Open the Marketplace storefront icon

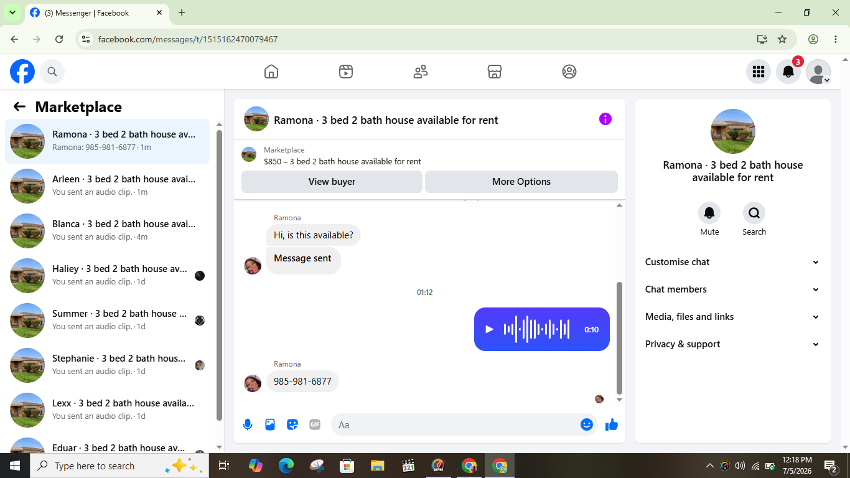pos(495,72)
